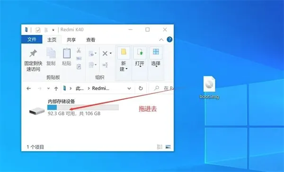Click the Open (打开) ribbon icon
284x172 pixels.
140,52
